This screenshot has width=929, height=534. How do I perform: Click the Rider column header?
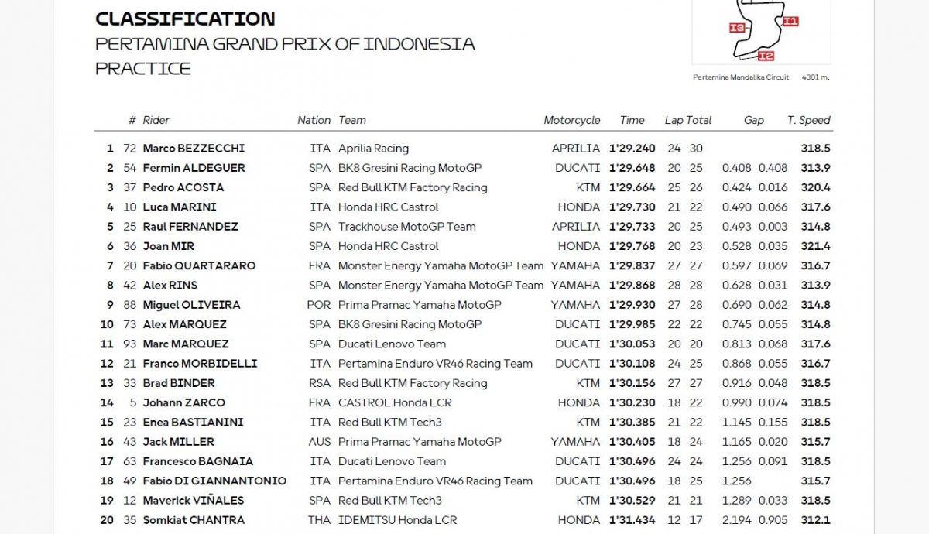[156, 120]
